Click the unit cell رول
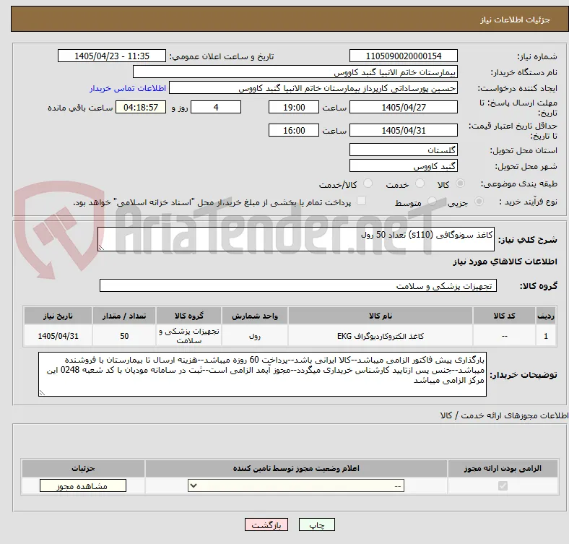The height and width of the screenshot is (544, 569). pos(255,336)
